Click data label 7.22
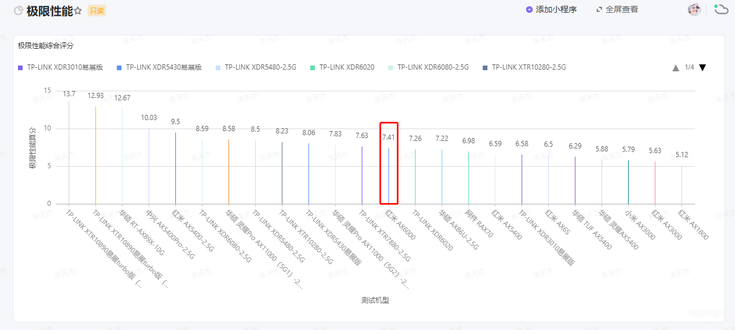 [x=442, y=139]
